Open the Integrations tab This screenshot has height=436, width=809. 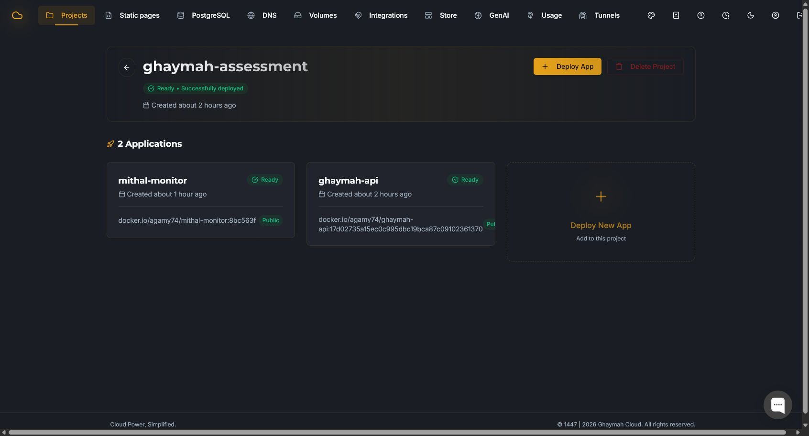point(381,15)
